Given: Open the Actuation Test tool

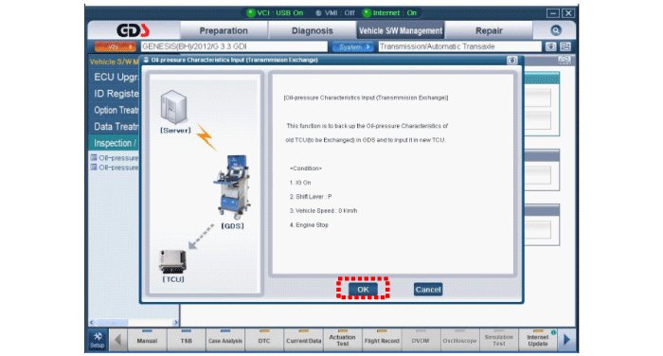Looking at the screenshot, I should [x=343, y=340].
